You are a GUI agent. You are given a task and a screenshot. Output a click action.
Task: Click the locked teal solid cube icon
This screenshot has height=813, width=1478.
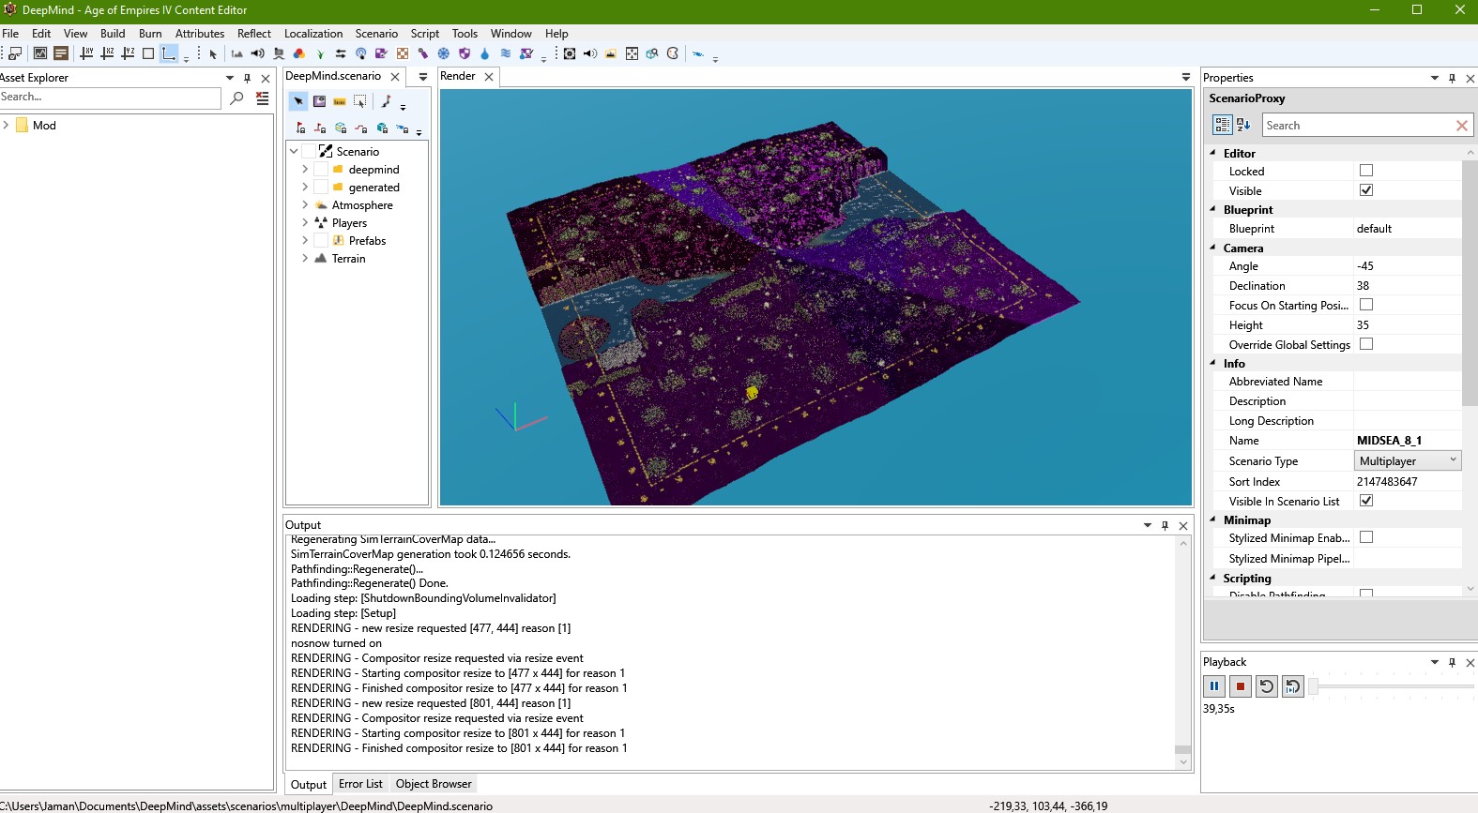pos(382,128)
